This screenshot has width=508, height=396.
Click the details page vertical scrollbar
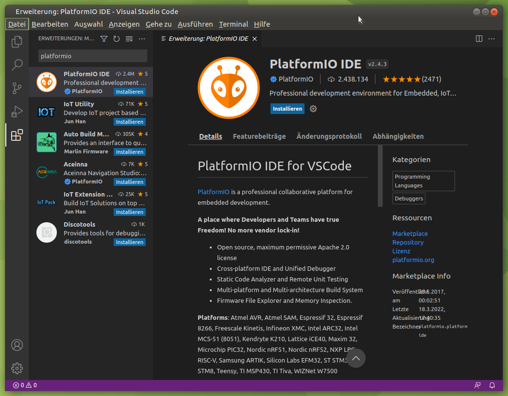tap(380, 176)
